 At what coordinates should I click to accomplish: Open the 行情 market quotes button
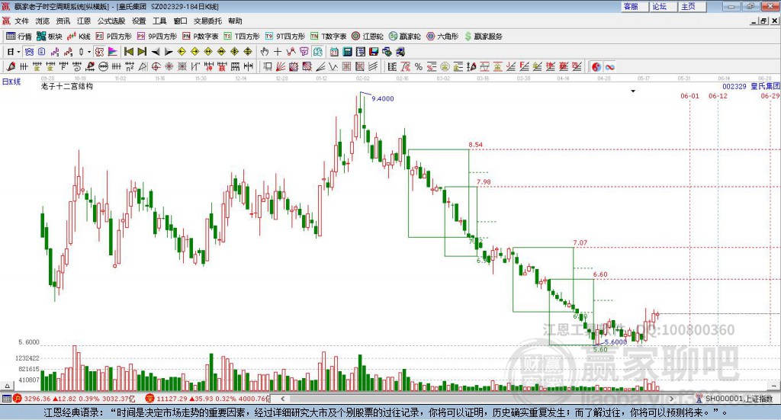coord(18,37)
